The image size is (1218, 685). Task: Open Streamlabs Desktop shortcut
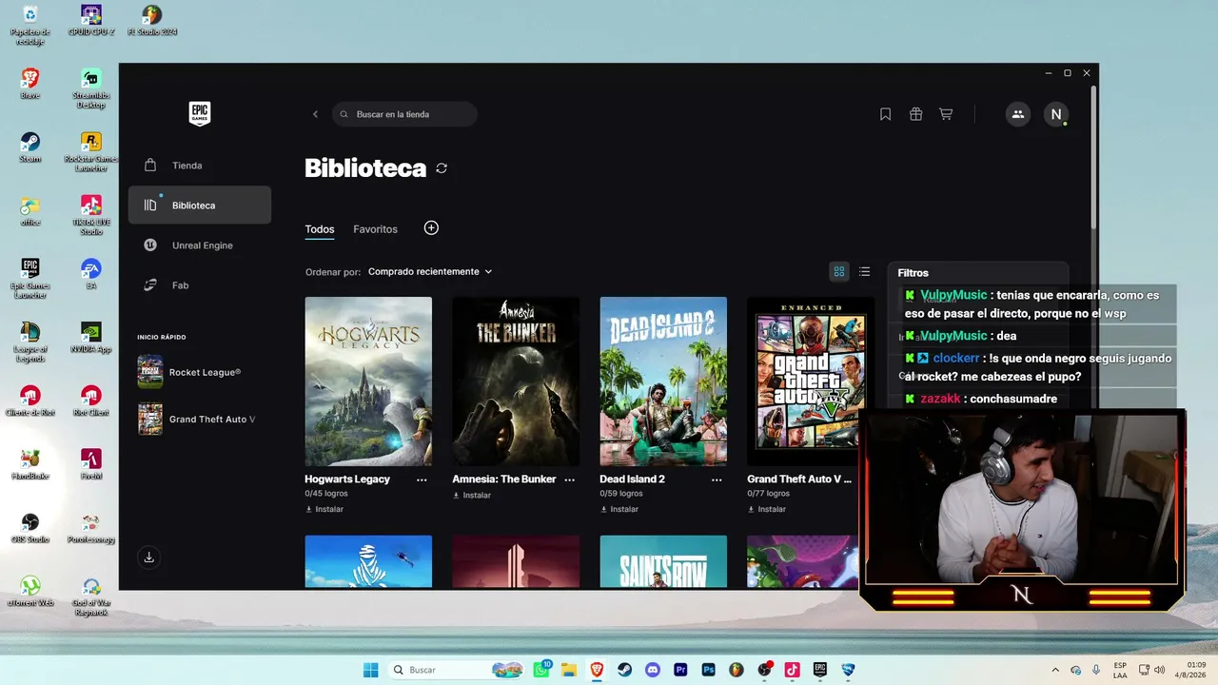pos(91,88)
